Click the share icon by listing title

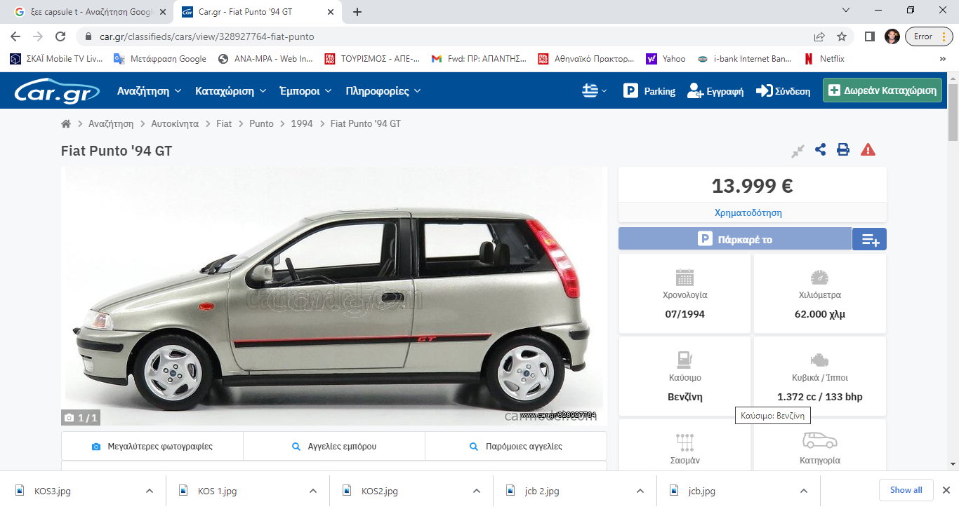[820, 149]
